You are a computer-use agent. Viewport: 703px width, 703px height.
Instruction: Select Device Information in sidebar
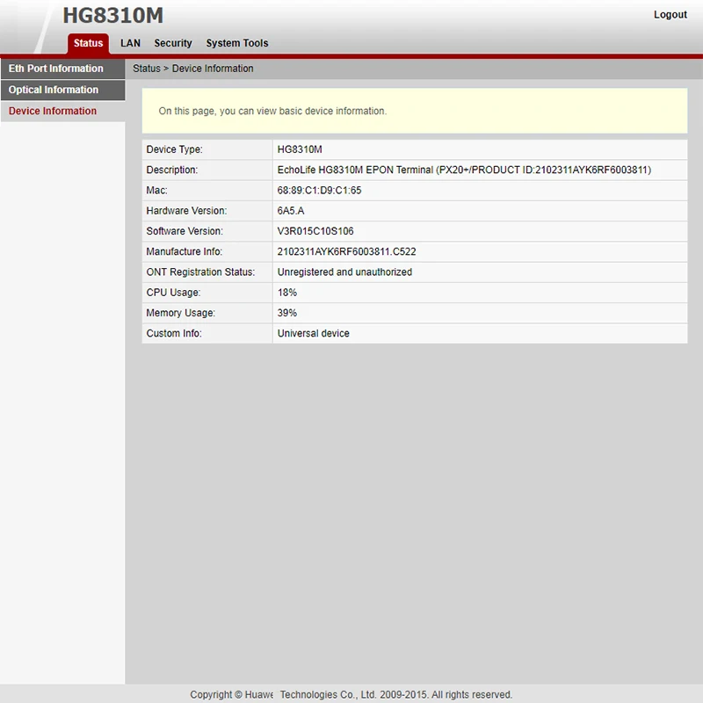click(62, 111)
